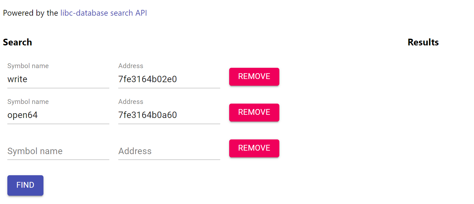Focus the Address field showing 7fe3164b0a60
The image size is (474, 204).
pos(169,115)
